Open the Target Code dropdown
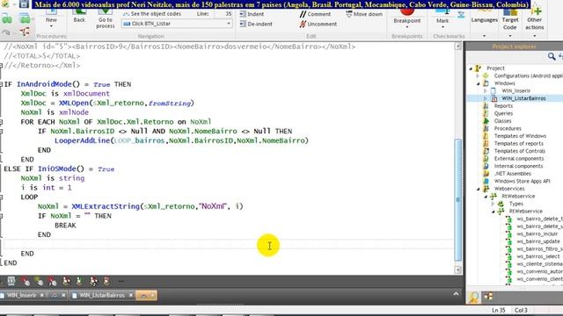563x316 pixels. (x=510, y=23)
